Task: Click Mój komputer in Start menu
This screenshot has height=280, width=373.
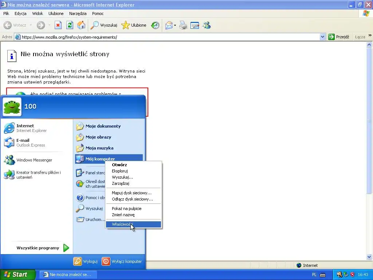Action: (x=109, y=158)
